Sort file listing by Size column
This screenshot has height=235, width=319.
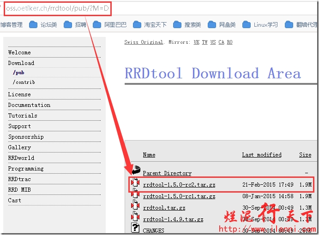(x=305, y=155)
